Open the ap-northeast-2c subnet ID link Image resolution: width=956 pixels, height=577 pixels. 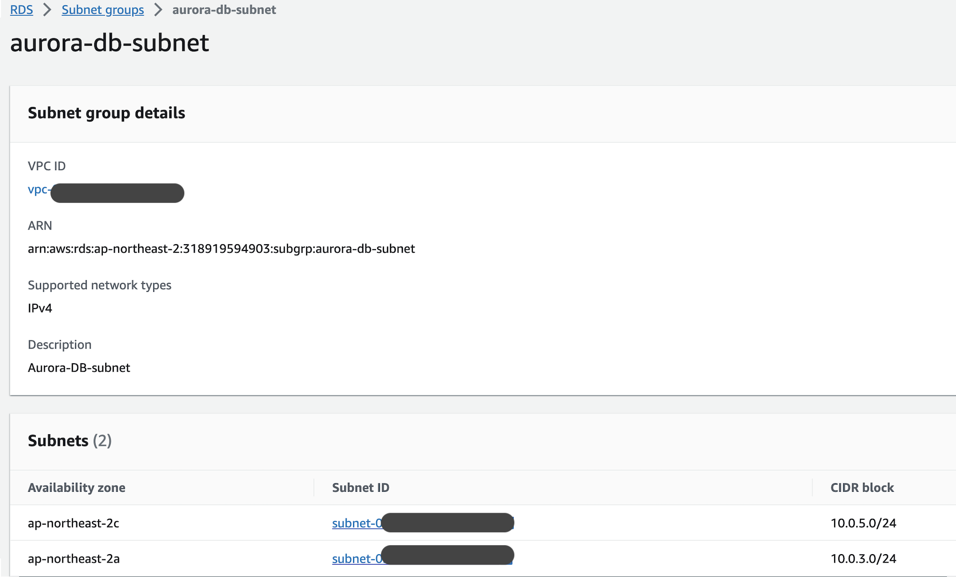click(357, 523)
